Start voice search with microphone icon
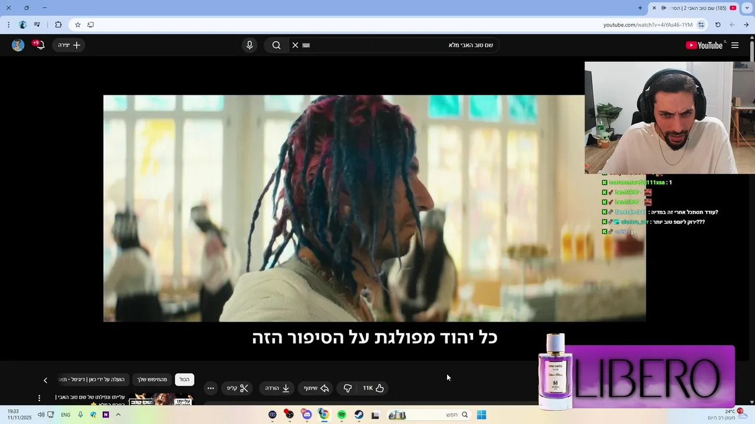The width and height of the screenshot is (755, 424). pos(250,45)
